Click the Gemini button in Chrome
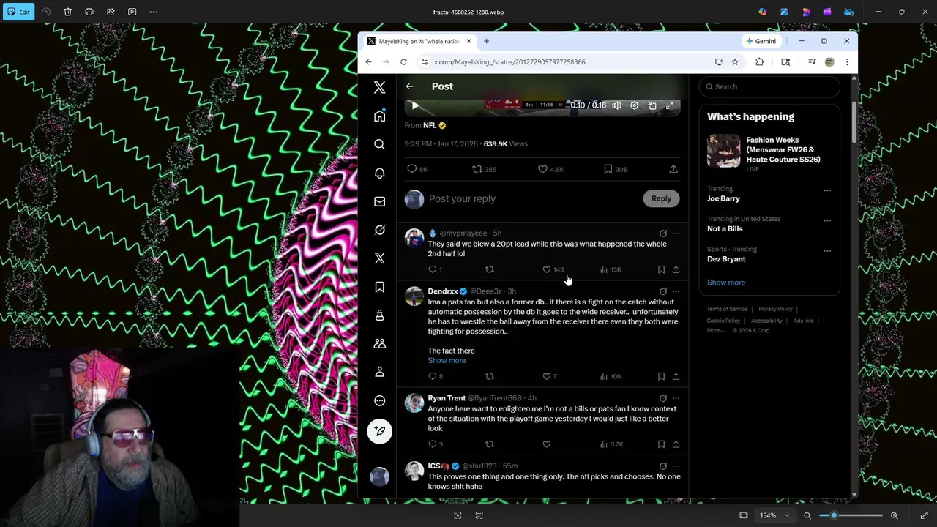This screenshot has width=937, height=527. (761, 41)
